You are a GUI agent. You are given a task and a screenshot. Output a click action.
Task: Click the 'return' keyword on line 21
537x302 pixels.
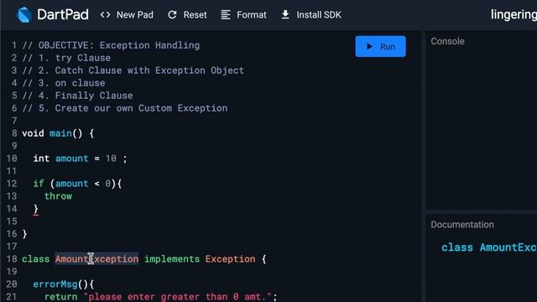(60, 296)
